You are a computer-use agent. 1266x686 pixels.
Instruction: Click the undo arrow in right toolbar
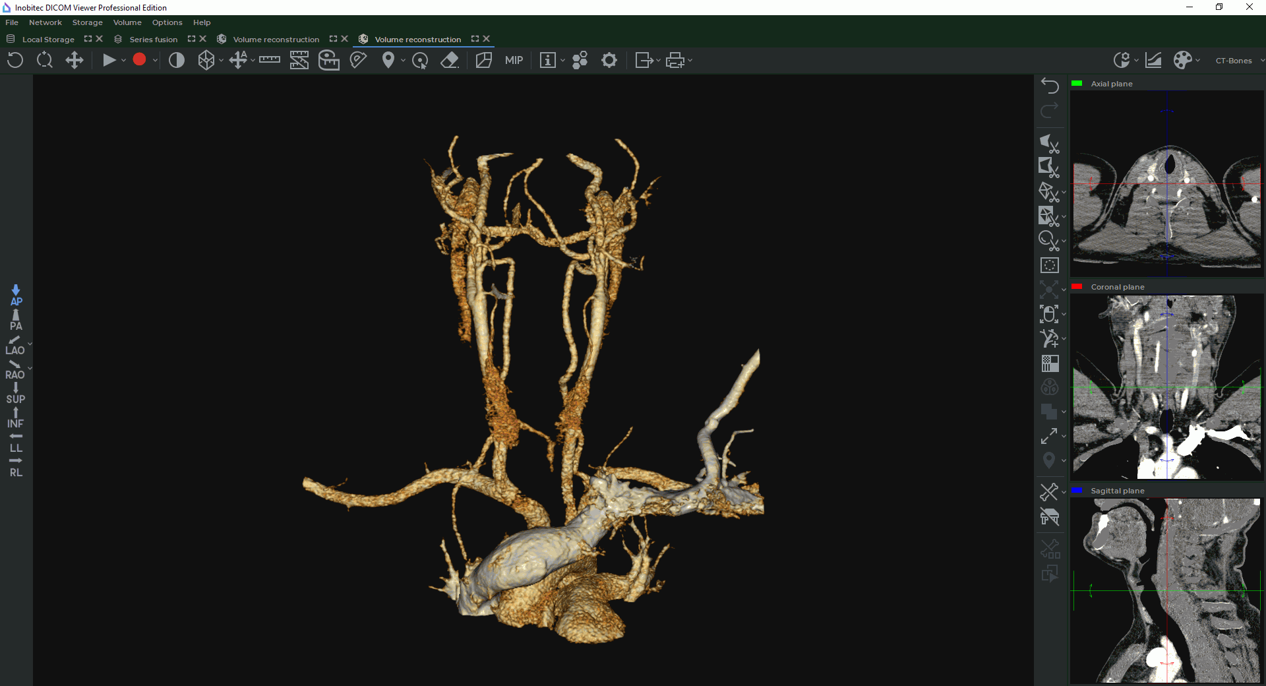[1050, 86]
